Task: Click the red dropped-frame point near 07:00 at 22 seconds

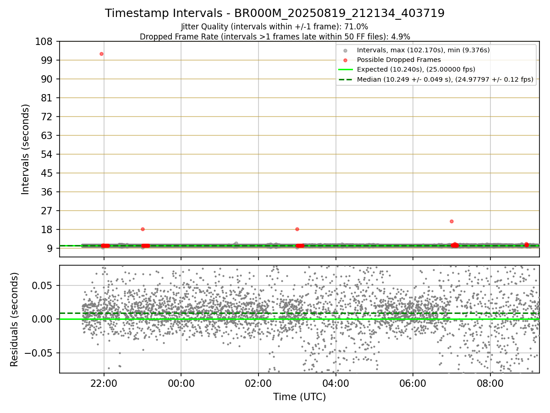Action: coord(451,221)
